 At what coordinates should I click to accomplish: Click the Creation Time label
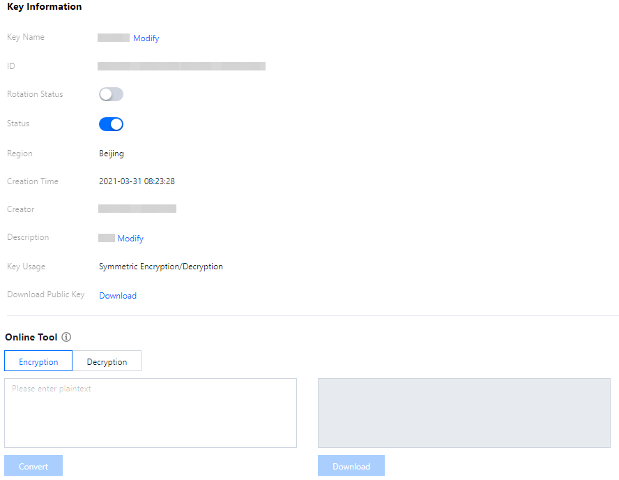tap(32, 181)
